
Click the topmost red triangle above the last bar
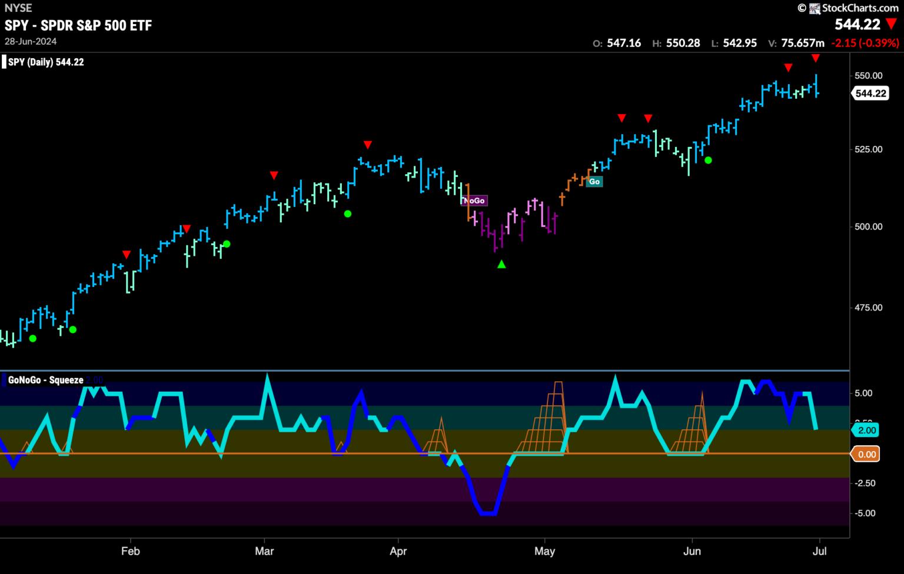[815, 58]
